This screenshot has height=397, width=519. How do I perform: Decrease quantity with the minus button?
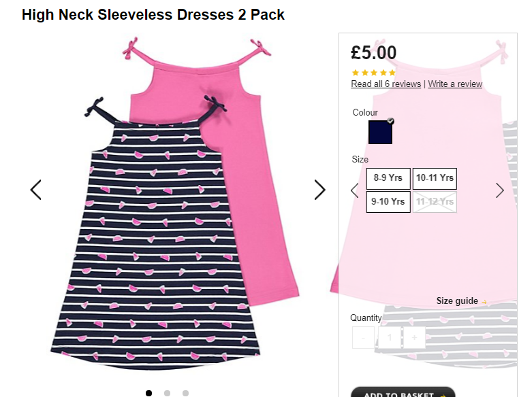click(363, 338)
